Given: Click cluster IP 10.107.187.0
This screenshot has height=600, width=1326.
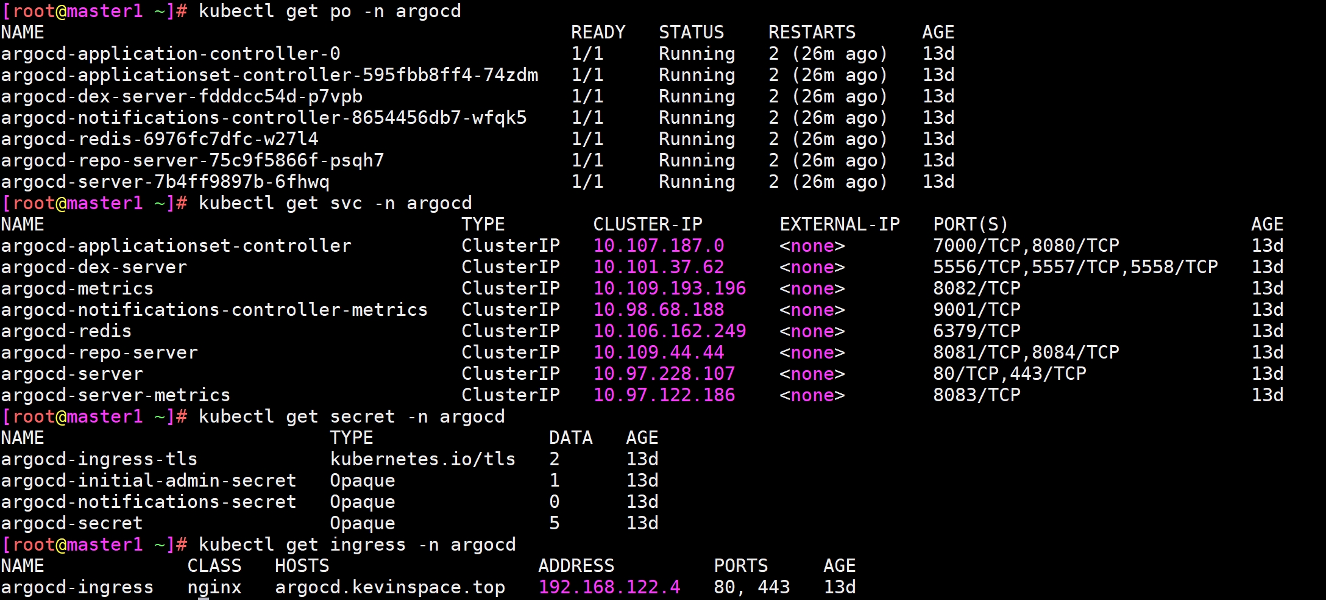Looking at the screenshot, I should point(659,246).
